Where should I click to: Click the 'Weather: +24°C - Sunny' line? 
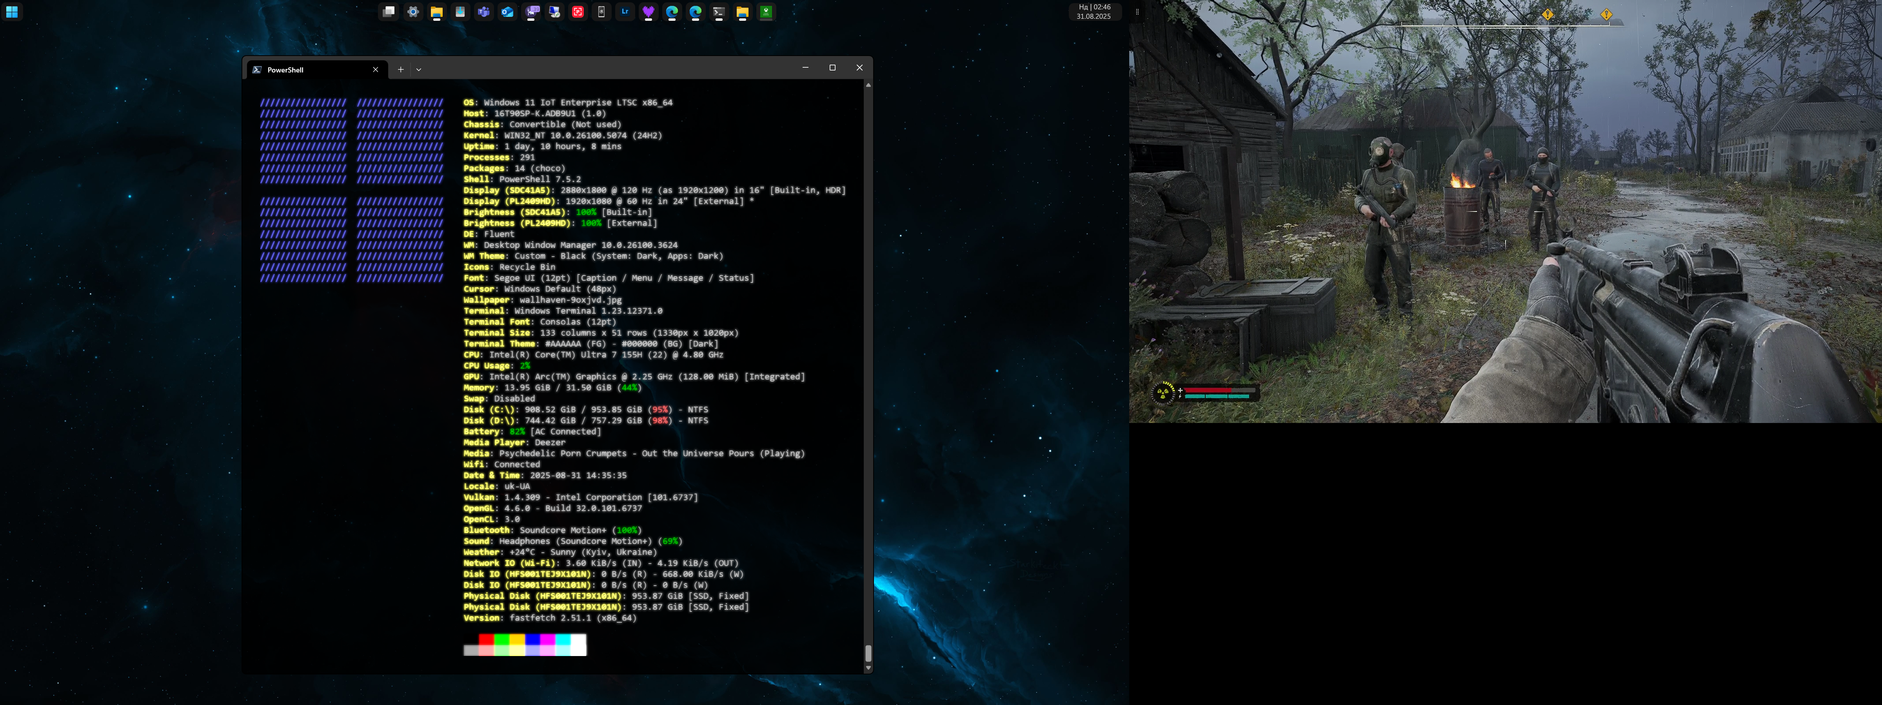pyautogui.click(x=560, y=552)
